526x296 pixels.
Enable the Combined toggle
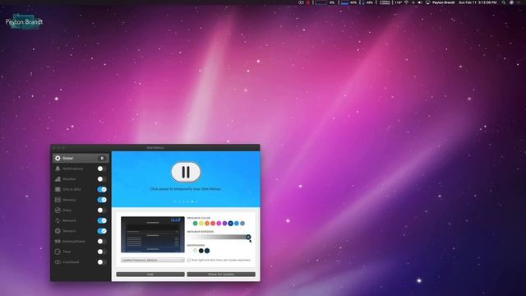coord(102,261)
